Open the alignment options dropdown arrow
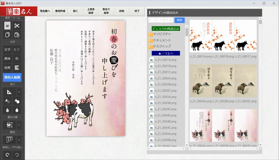279x160 pixels. tap(19, 140)
